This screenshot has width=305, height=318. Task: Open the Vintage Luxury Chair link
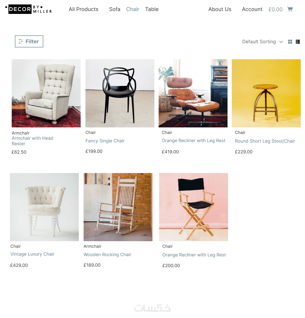coord(32,254)
